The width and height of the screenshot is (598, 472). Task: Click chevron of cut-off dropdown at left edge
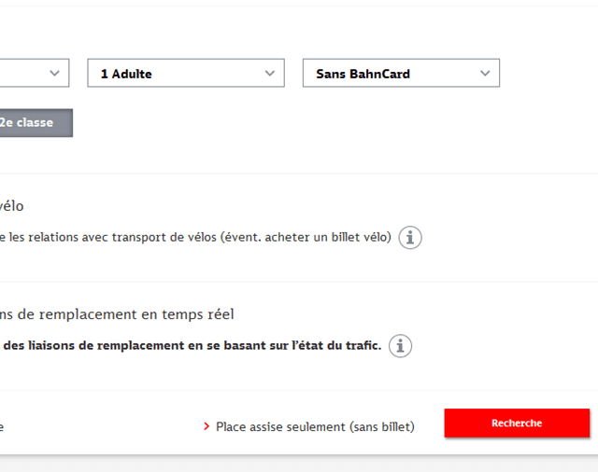(x=54, y=73)
